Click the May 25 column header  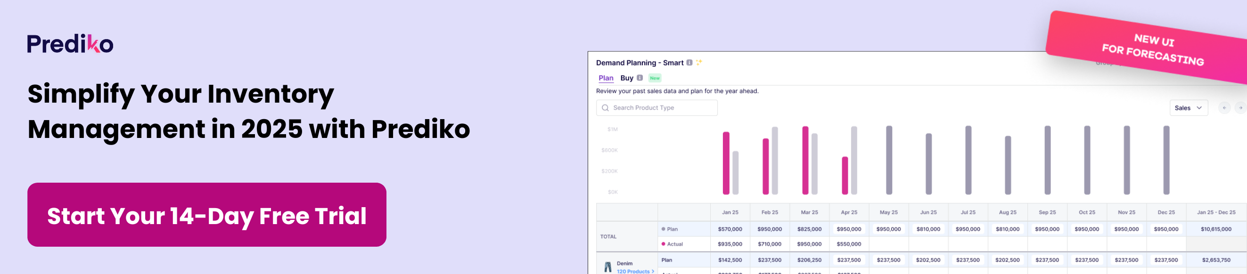pos(889,212)
